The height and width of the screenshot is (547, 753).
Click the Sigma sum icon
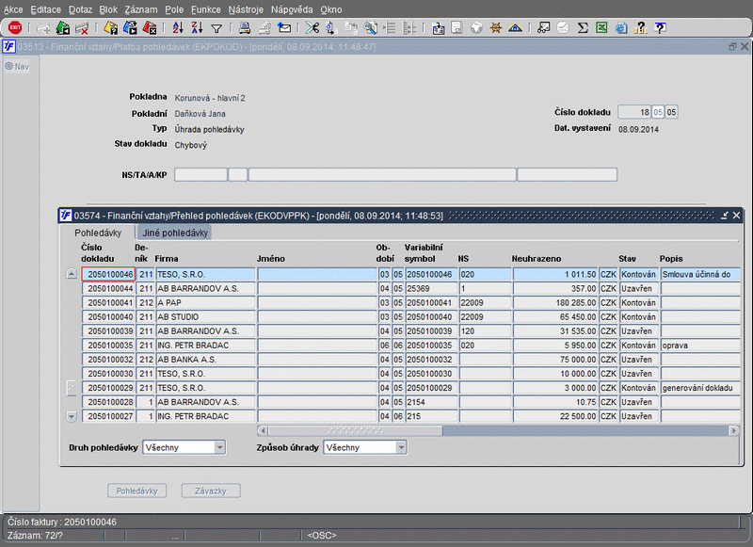(583, 28)
